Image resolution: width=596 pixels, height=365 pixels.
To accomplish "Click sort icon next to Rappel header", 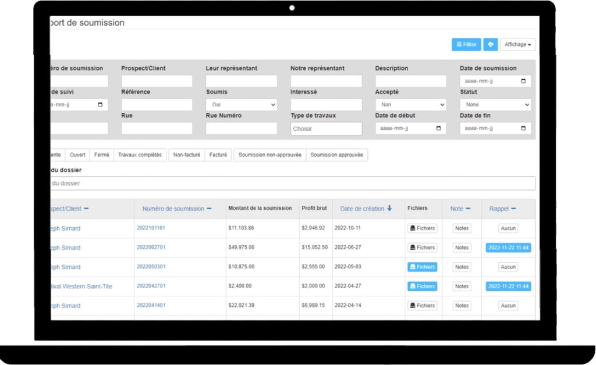I will (513, 209).
